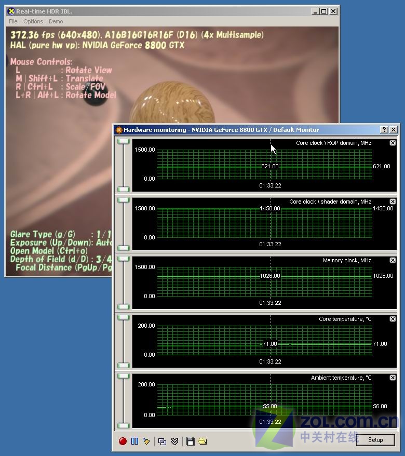Click the 'Memory clock, MHz' label
The height and width of the screenshot is (456, 405).
coord(347,260)
